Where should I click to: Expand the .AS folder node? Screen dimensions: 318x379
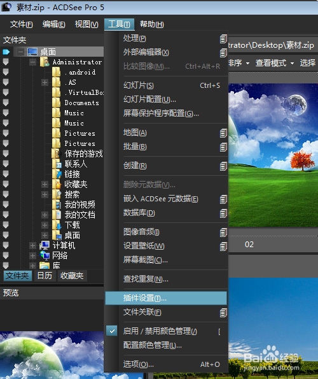(45, 82)
